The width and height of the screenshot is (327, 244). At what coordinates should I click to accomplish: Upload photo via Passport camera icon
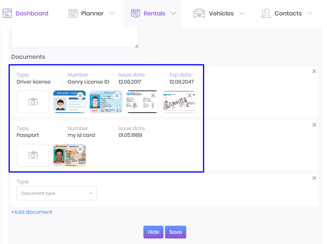[33, 155]
